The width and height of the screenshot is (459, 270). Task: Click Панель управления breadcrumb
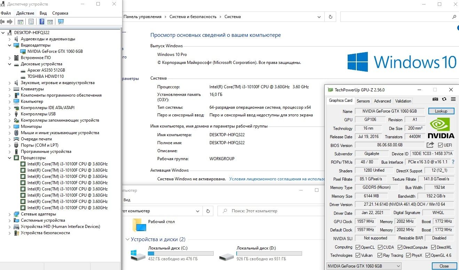click(x=142, y=17)
